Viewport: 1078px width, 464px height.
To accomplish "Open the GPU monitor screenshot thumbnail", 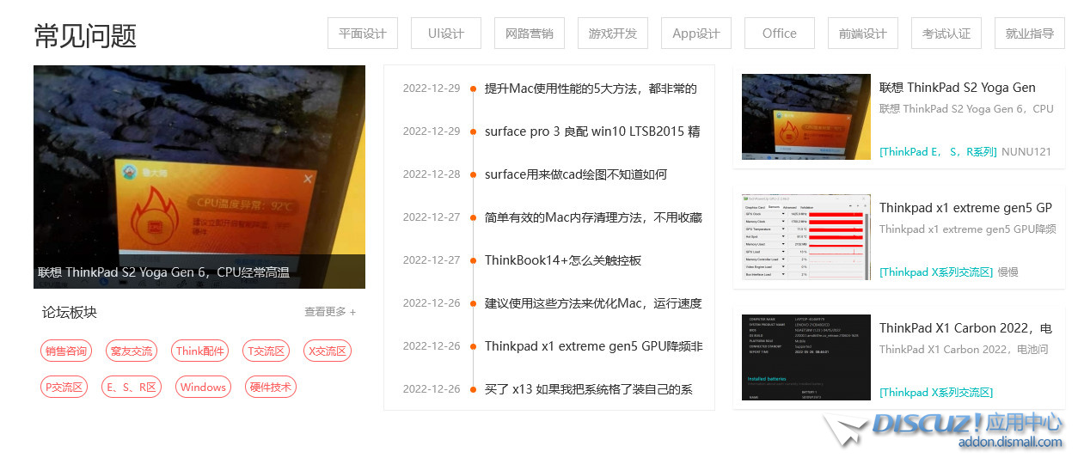I will pos(806,237).
